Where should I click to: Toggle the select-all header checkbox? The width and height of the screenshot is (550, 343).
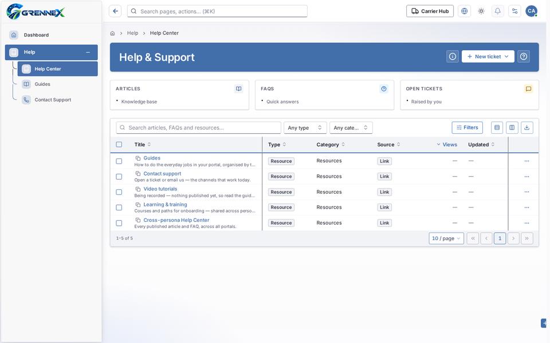click(119, 145)
